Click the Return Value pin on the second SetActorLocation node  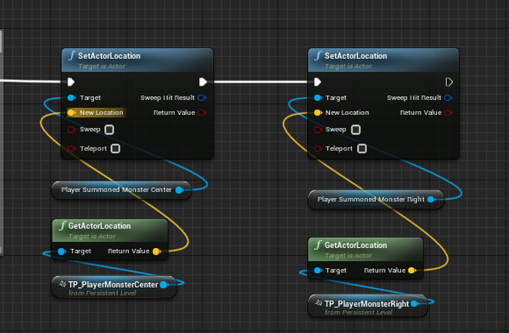tap(448, 113)
